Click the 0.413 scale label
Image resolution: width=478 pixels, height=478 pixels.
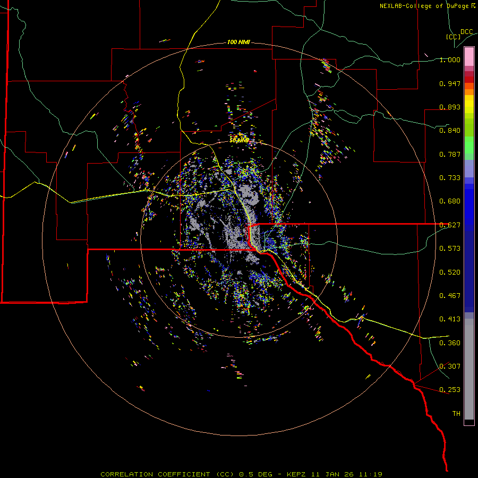coord(450,319)
